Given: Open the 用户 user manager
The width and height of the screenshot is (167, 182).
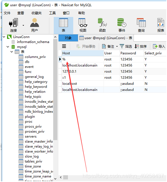Looking at the screenshot, I should (34, 25).
